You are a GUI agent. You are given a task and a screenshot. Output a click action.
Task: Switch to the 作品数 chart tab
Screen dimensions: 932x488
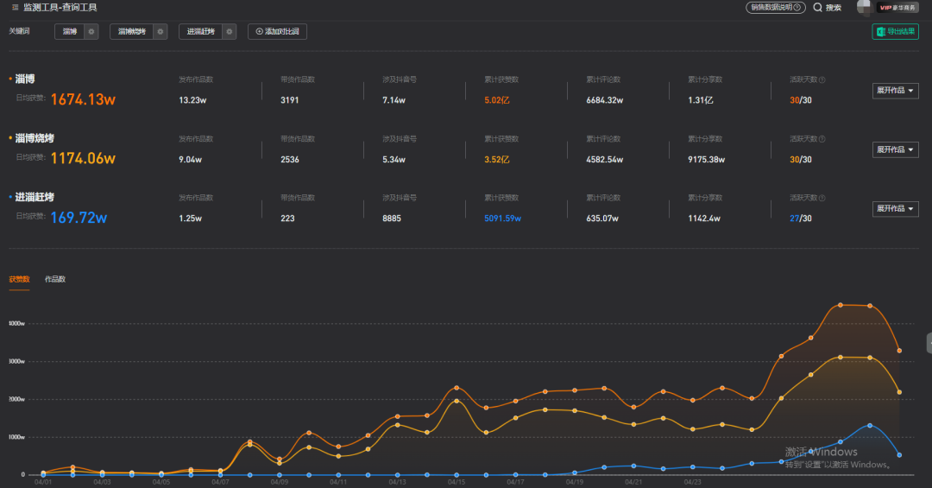click(55, 279)
